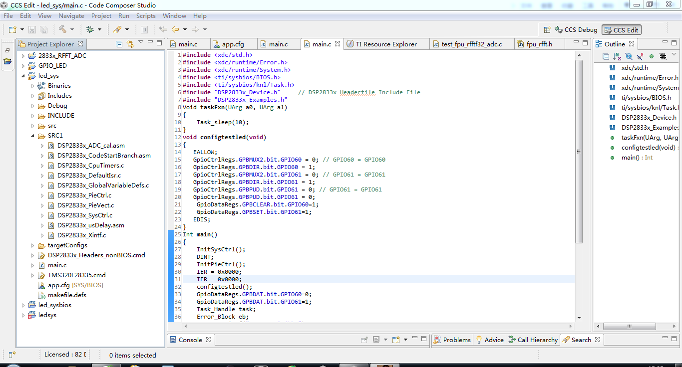Viewport: 682px width, 367px height.
Task: Collapse the SRC1 folder in project tree
Action: tap(32, 136)
